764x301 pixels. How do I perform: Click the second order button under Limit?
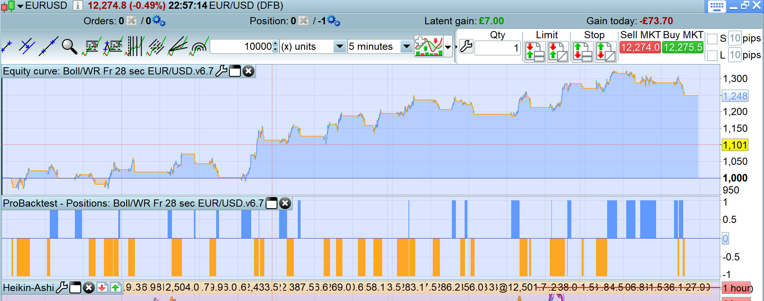tap(558, 52)
